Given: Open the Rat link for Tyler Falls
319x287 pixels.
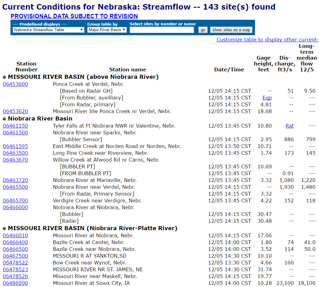Looking at the screenshot, I should 290,126.
